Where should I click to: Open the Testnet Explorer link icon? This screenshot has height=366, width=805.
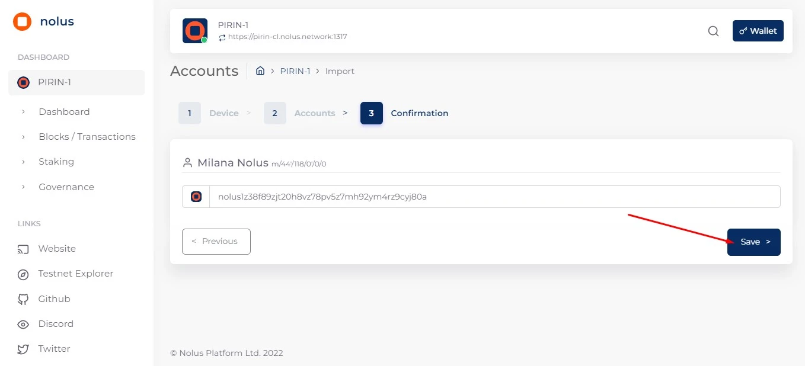[23, 274]
